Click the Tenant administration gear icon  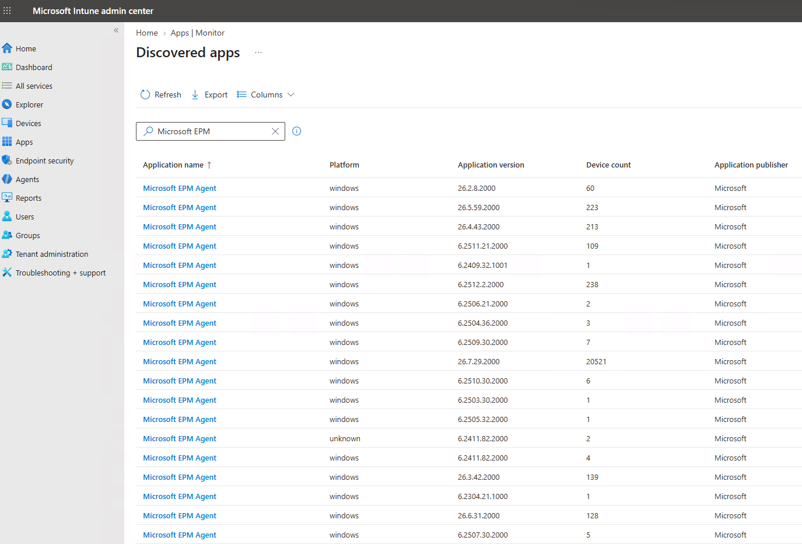[7, 254]
